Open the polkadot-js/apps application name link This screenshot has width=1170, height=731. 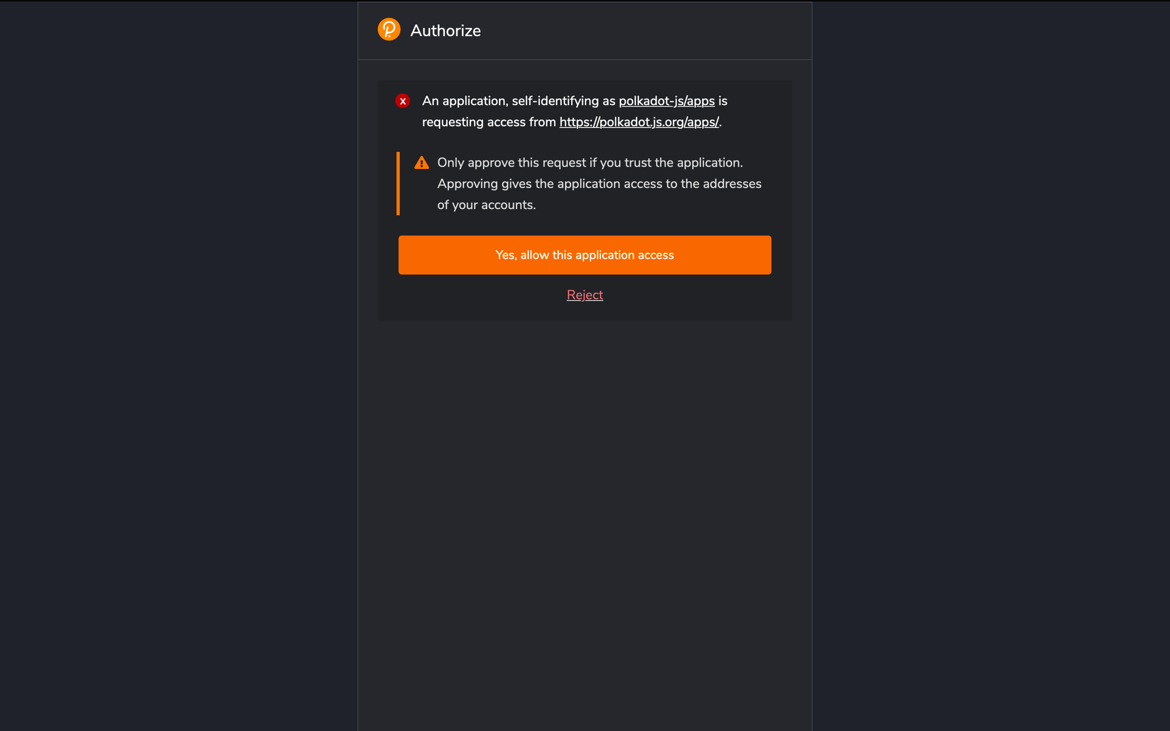coord(666,101)
